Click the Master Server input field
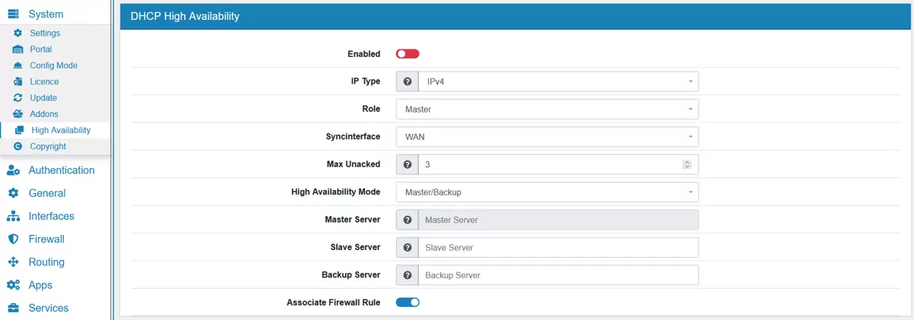 point(558,220)
